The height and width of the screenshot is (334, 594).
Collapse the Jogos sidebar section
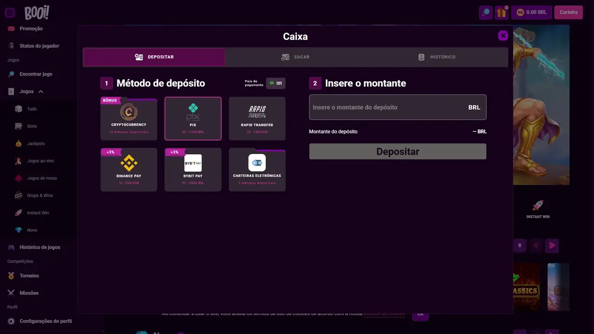tap(41, 92)
